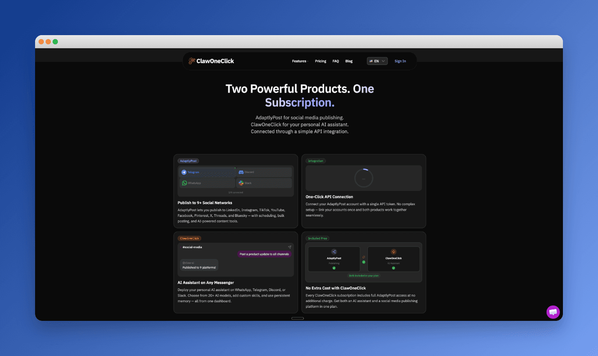
Task: Click the Discord icon in the AdaptlyPost card
Action: point(241,172)
